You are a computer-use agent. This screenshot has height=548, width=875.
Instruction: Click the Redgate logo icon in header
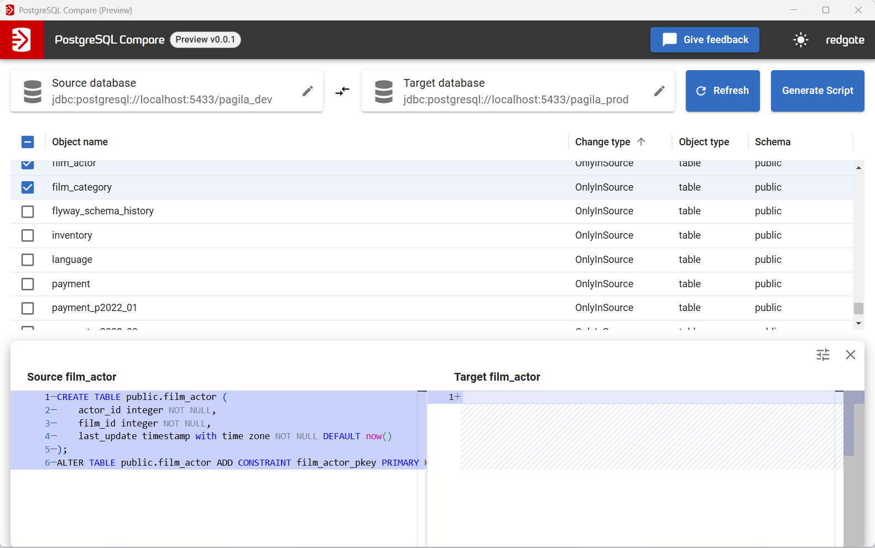[x=22, y=40]
